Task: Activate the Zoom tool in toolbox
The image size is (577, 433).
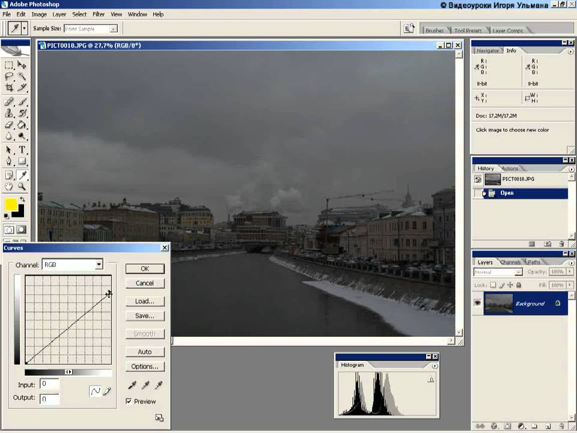Action: click(22, 187)
